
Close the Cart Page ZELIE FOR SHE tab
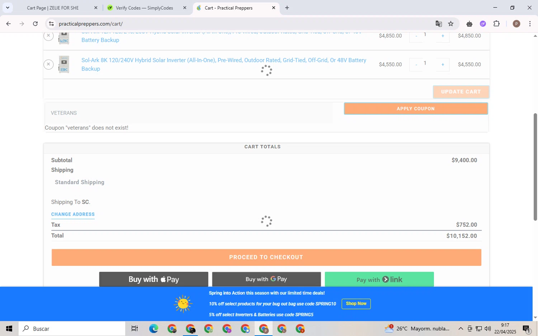coord(96,8)
